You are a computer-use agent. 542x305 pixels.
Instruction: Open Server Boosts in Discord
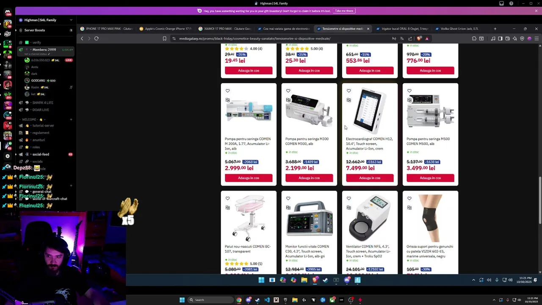(46, 30)
